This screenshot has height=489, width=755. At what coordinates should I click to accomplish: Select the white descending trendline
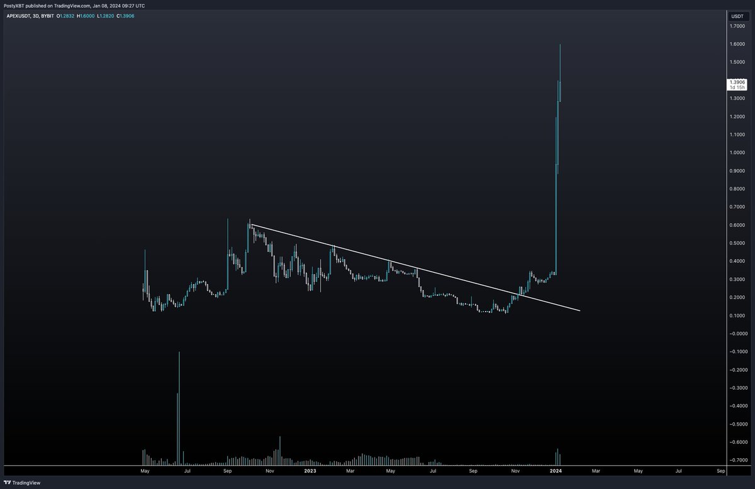415,268
